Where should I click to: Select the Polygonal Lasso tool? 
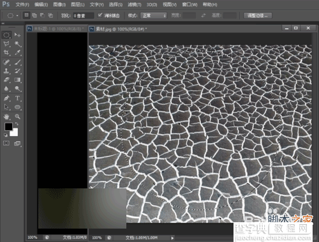coord(6,44)
